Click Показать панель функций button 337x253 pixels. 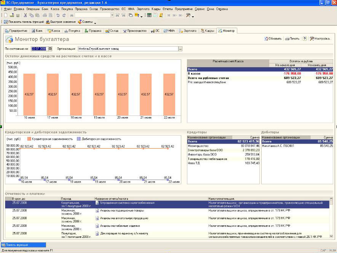point(24,22)
